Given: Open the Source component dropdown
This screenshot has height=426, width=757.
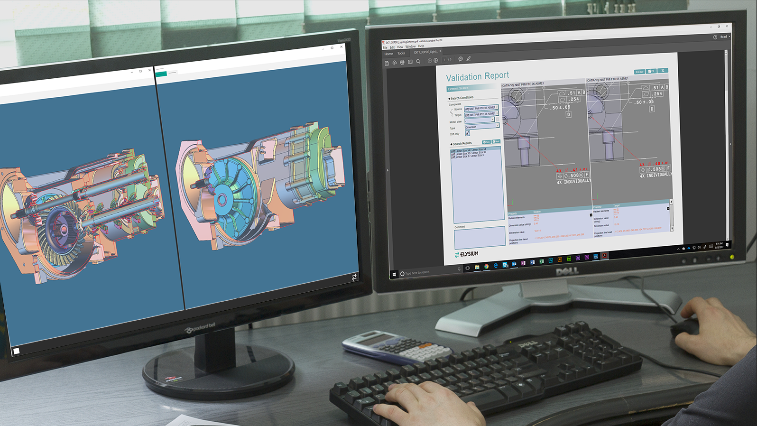Looking at the screenshot, I should coord(481,108).
